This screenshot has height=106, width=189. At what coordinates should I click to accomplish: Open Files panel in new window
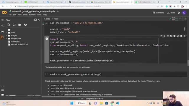coord(35,20)
